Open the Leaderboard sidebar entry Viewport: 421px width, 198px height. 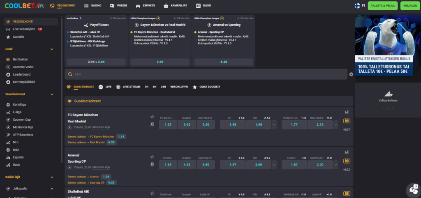tap(21, 74)
